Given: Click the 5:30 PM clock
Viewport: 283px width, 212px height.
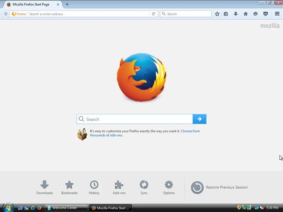Looking at the screenshot, I should [x=272, y=208].
